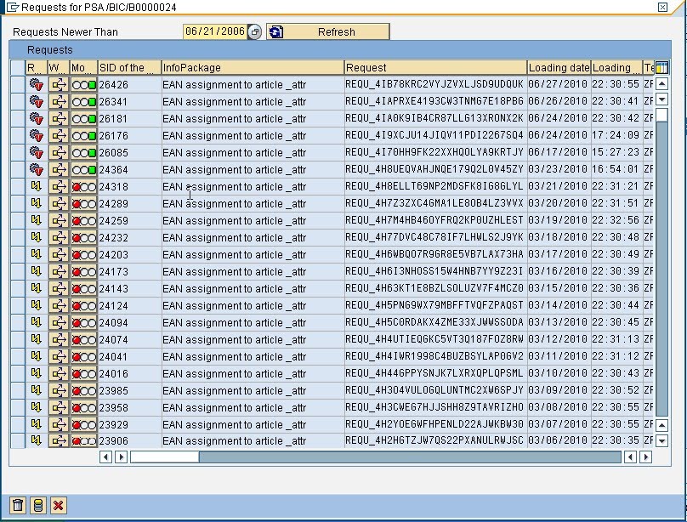This screenshot has height=522, width=687.
Task: Click the refresh arrows icon beside Refresh
Action: click(274, 31)
